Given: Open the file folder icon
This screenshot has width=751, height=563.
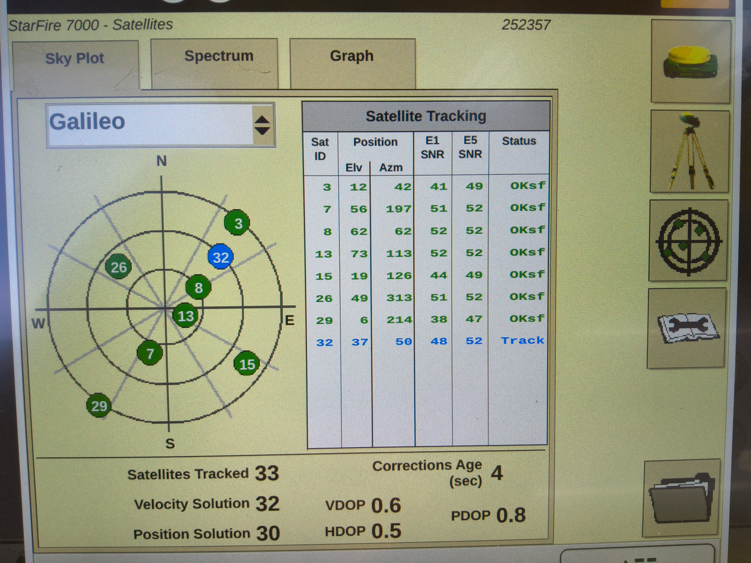Looking at the screenshot, I should click(x=682, y=498).
